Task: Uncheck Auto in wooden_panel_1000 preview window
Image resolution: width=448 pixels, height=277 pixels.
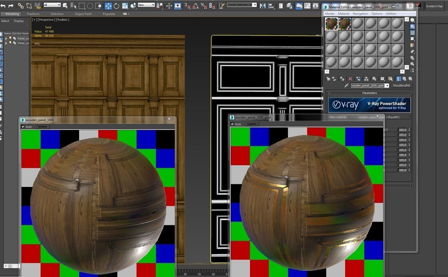Action: [x=23, y=127]
